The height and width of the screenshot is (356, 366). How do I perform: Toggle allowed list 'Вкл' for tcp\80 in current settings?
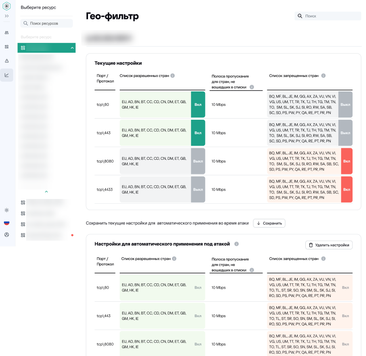click(x=198, y=105)
